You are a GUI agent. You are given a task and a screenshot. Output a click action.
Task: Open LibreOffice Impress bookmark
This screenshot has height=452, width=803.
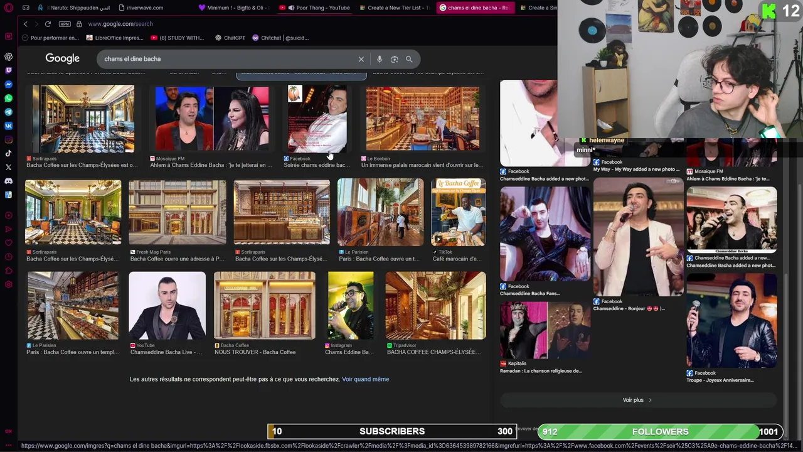pos(115,38)
